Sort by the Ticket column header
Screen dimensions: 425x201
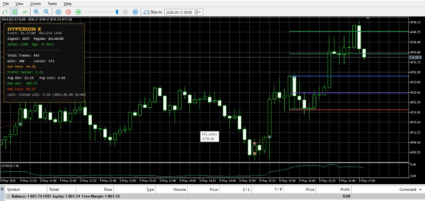pyautogui.click(x=62, y=190)
